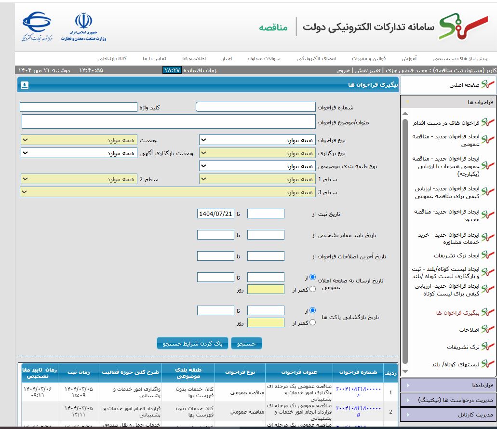This screenshot has width=497, height=429.
Task: Open the نوع فراخوان dropdown
Action: 257,140
